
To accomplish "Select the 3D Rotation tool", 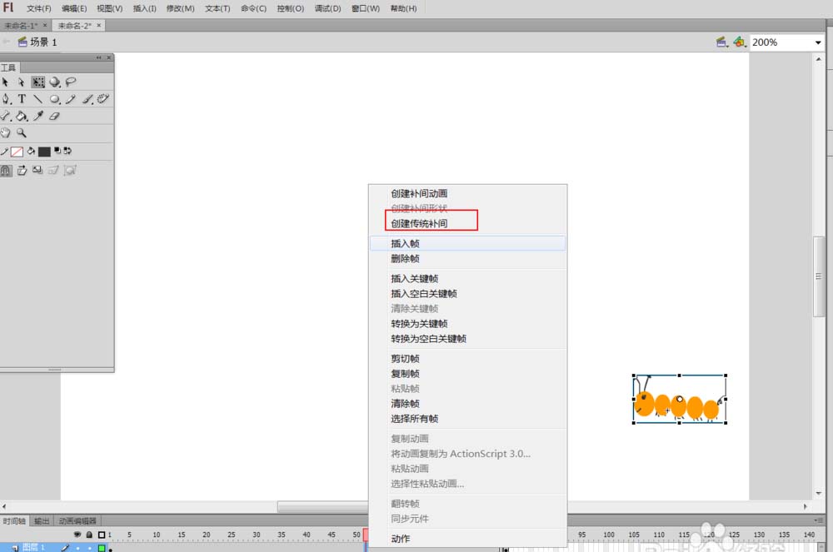I will coord(55,82).
